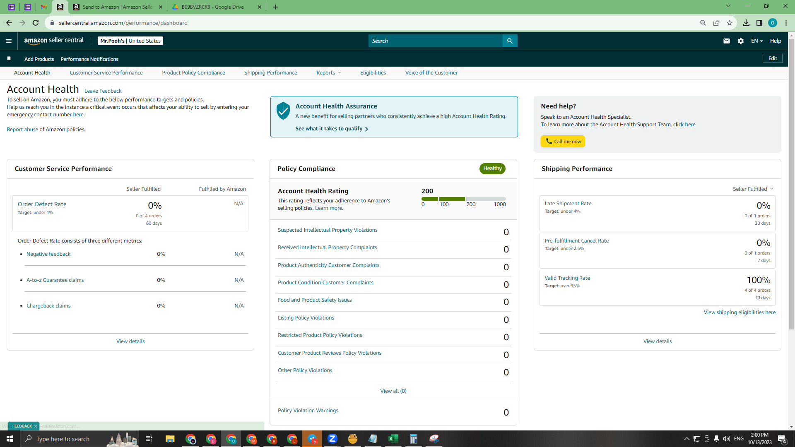Open the Order Defect Rate link
The height and width of the screenshot is (447, 795).
42,204
